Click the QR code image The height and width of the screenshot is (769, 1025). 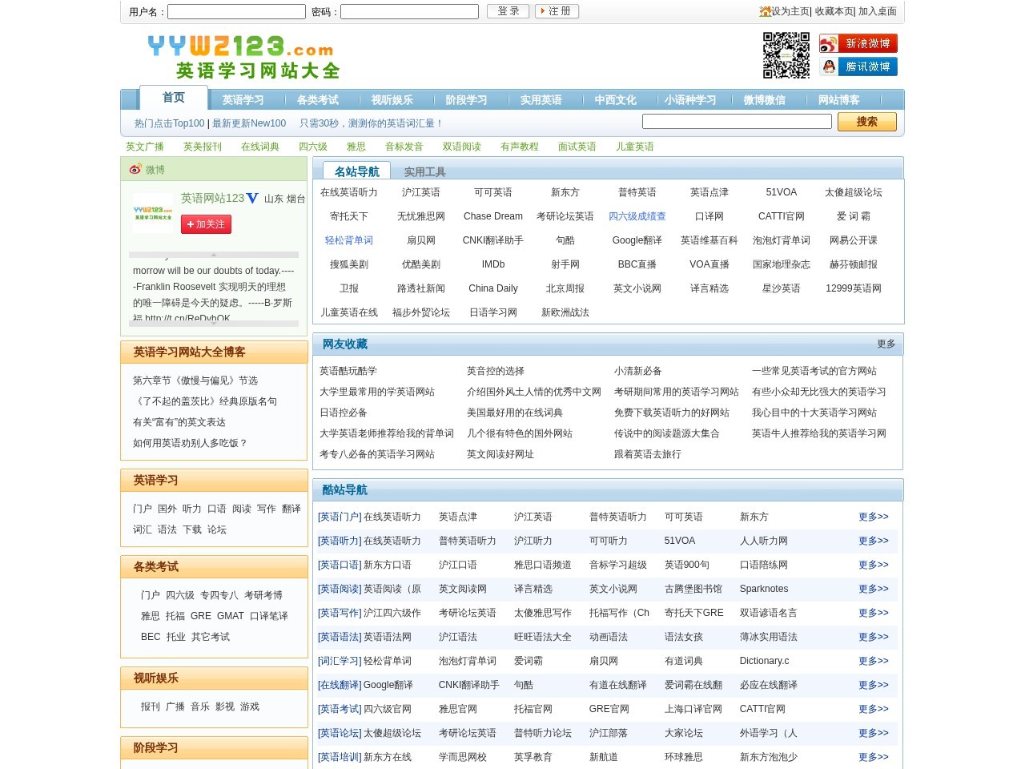[786, 55]
